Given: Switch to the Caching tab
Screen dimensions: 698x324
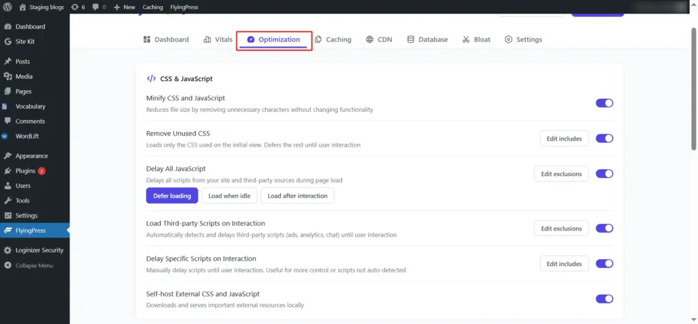Looking at the screenshot, I should point(333,40).
